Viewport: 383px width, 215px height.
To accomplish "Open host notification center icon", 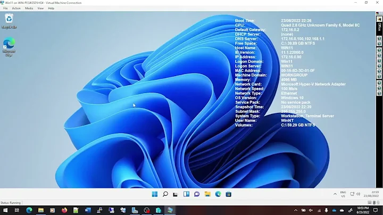I will pyautogui.click(x=376, y=210).
